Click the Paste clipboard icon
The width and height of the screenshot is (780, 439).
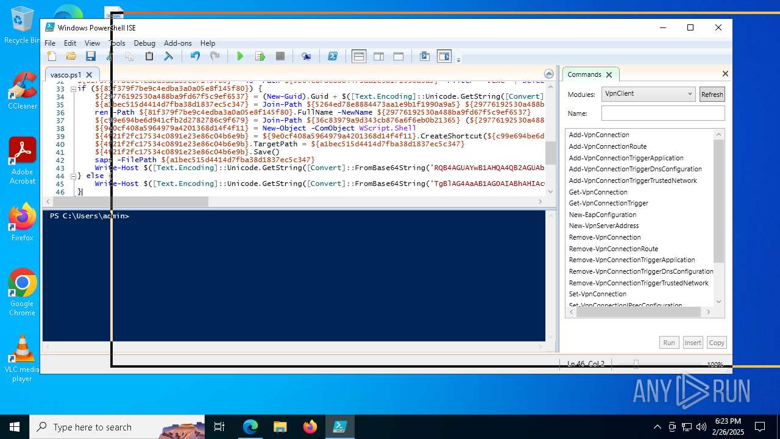149,56
